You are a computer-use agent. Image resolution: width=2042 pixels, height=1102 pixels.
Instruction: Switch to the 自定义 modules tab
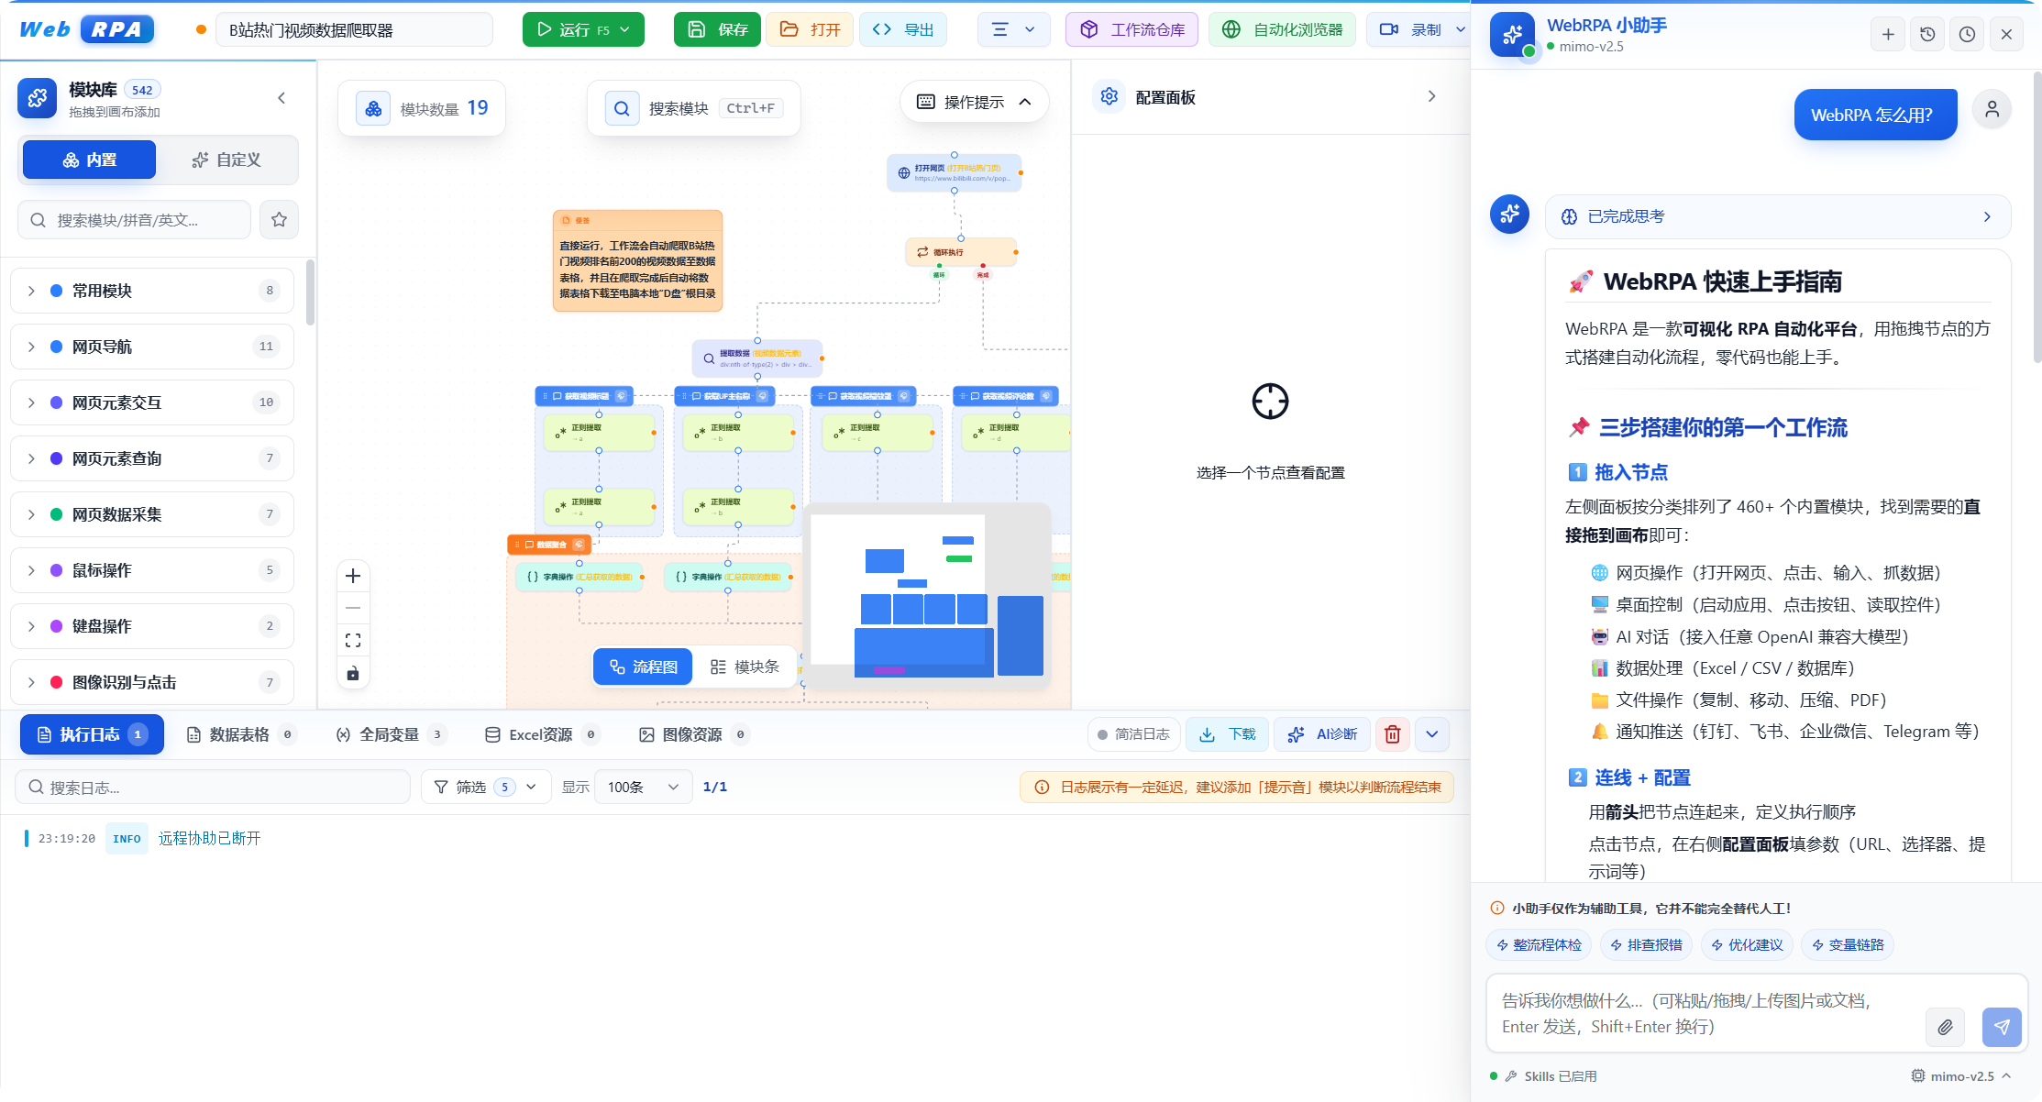226,160
